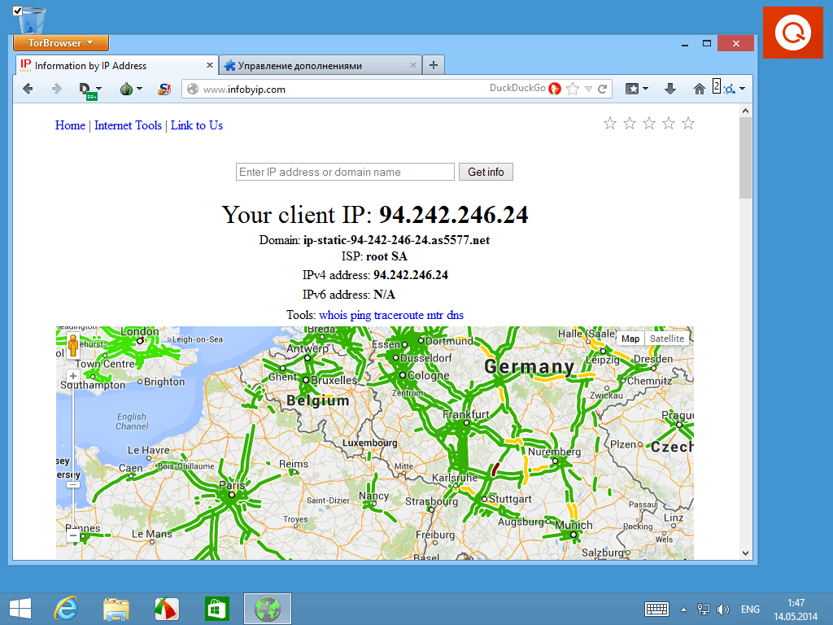Image resolution: width=833 pixels, height=625 pixels.
Task: Open the Link to Us link
Action: (x=197, y=125)
